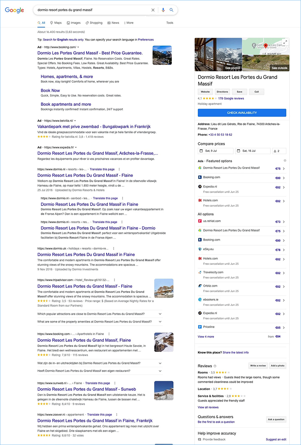The height and width of the screenshot is (445, 301).
Task: Open the 178 Google reviews link
Action: coord(231,99)
